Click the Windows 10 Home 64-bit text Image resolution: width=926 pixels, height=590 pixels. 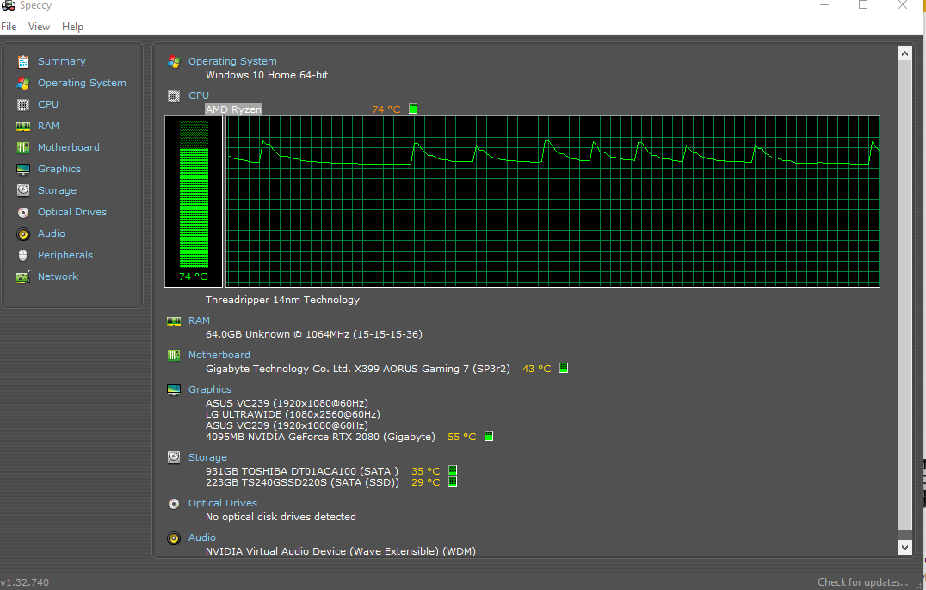point(266,75)
